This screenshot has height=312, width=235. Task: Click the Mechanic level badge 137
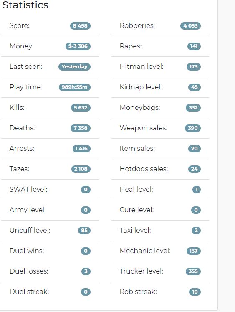click(194, 251)
